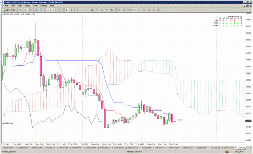
Task: Open the Tools menu
Action: pos(35,6)
